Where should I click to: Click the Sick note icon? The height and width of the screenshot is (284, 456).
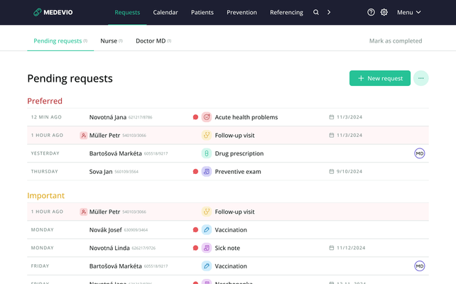click(x=207, y=248)
